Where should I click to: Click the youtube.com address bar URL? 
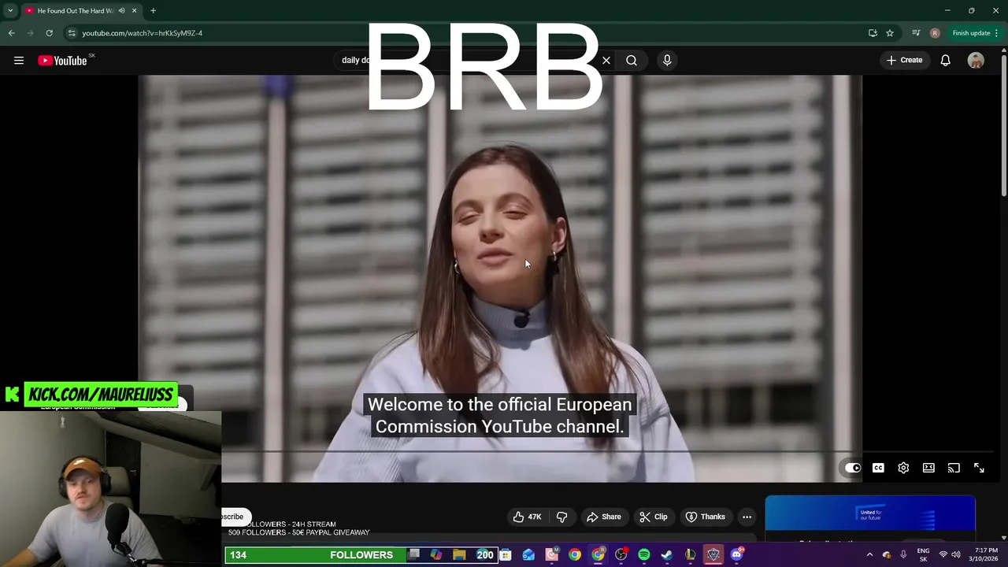(x=142, y=33)
